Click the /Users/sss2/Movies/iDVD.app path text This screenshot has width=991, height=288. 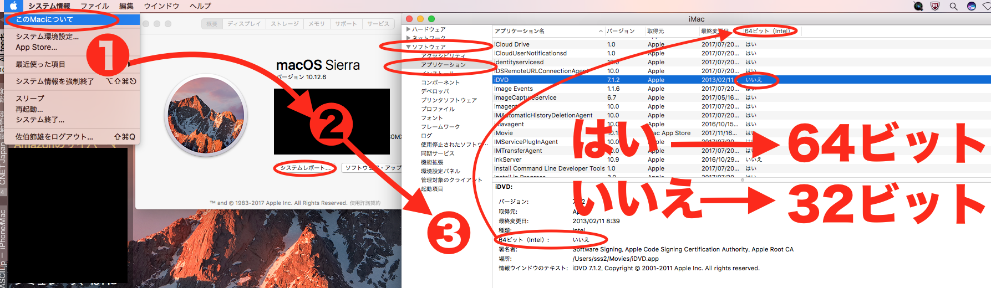[x=616, y=259]
